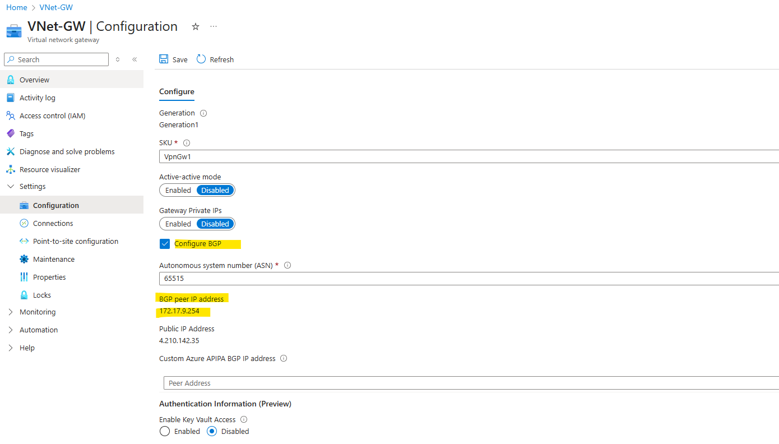Click the Access control (IAM) people icon
Screen dimensions: 779x444
point(11,115)
